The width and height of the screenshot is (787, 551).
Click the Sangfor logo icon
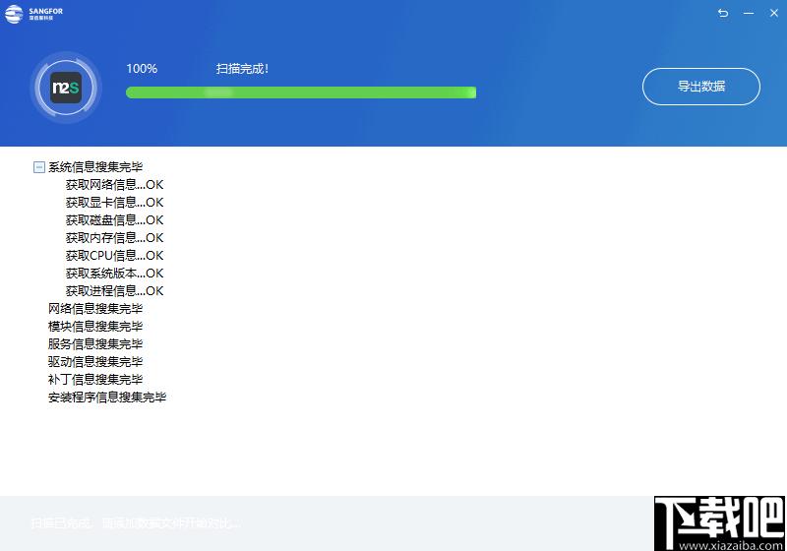pyautogui.click(x=14, y=14)
